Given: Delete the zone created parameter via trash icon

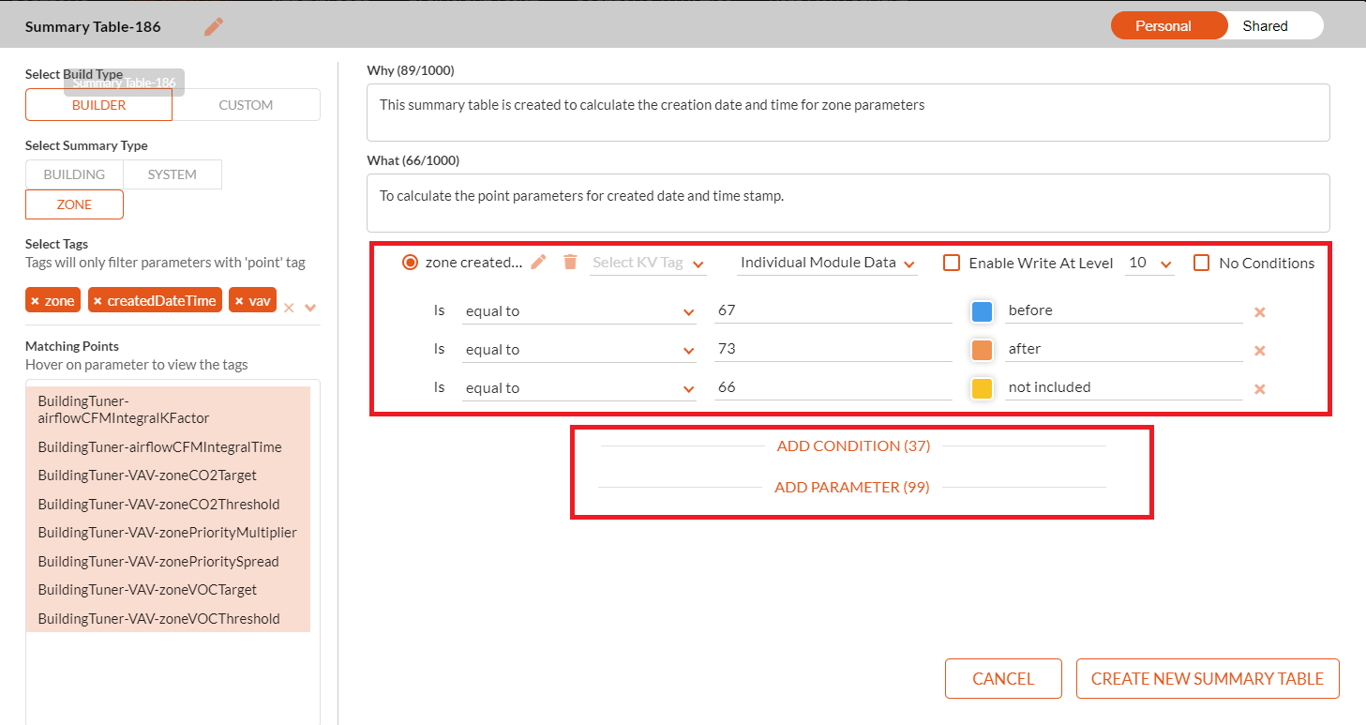Looking at the screenshot, I should [570, 263].
